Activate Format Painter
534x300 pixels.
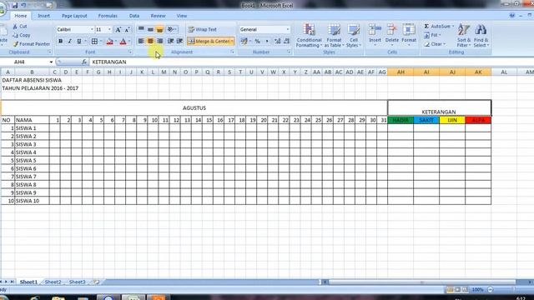(x=32, y=44)
